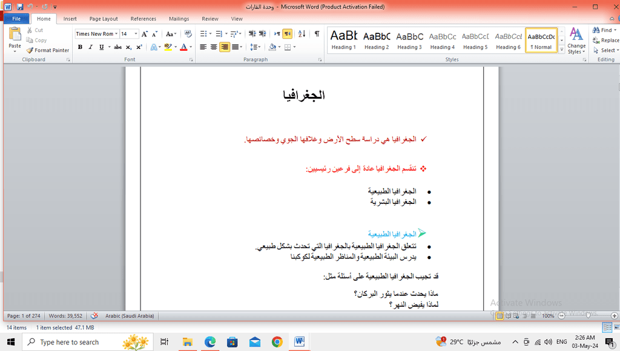The height and width of the screenshot is (351, 620).
Task: Open the font size dropdown
Action: point(136,34)
